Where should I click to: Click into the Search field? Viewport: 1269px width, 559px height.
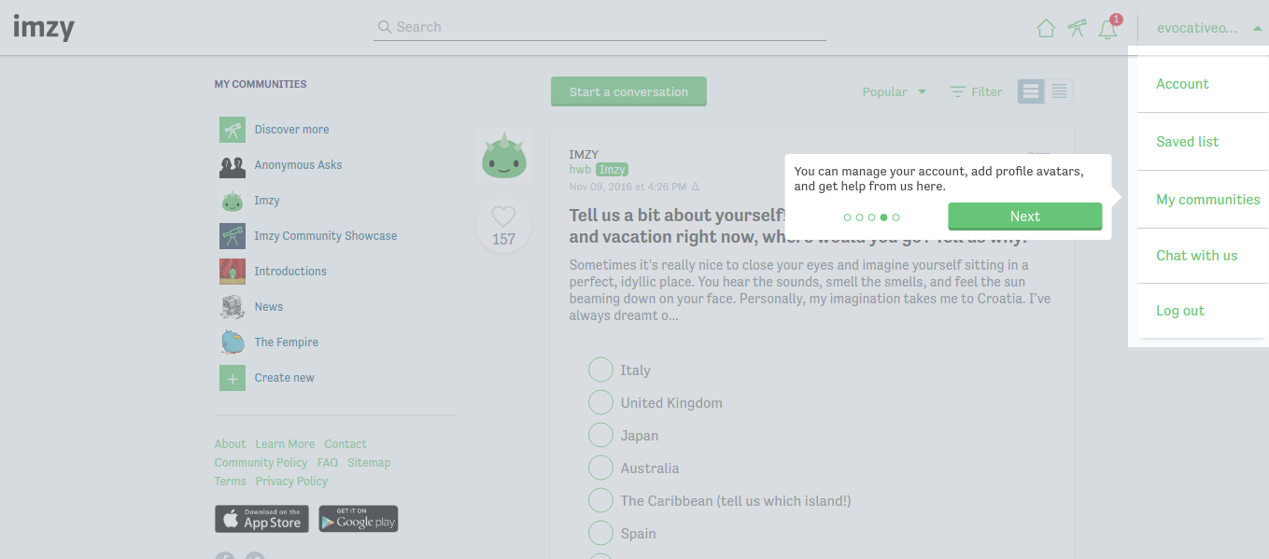[599, 27]
